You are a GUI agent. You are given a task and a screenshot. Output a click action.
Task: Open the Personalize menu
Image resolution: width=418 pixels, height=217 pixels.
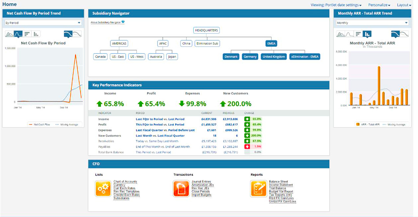380,5
